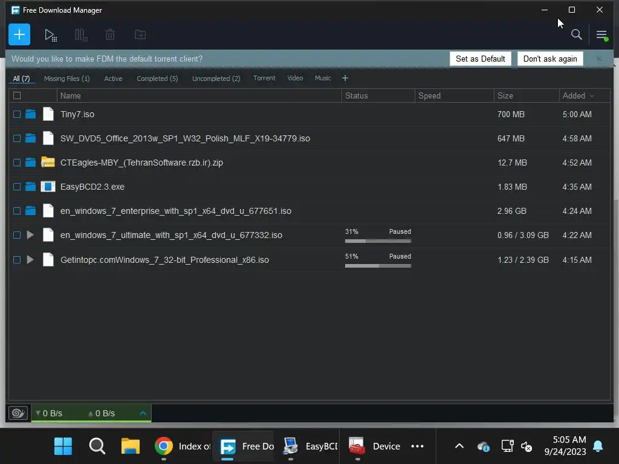The height and width of the screenshot is (464, 619).
Task: Check the box for CTEagles-MBY zip
Action: [x=16, y=162]
